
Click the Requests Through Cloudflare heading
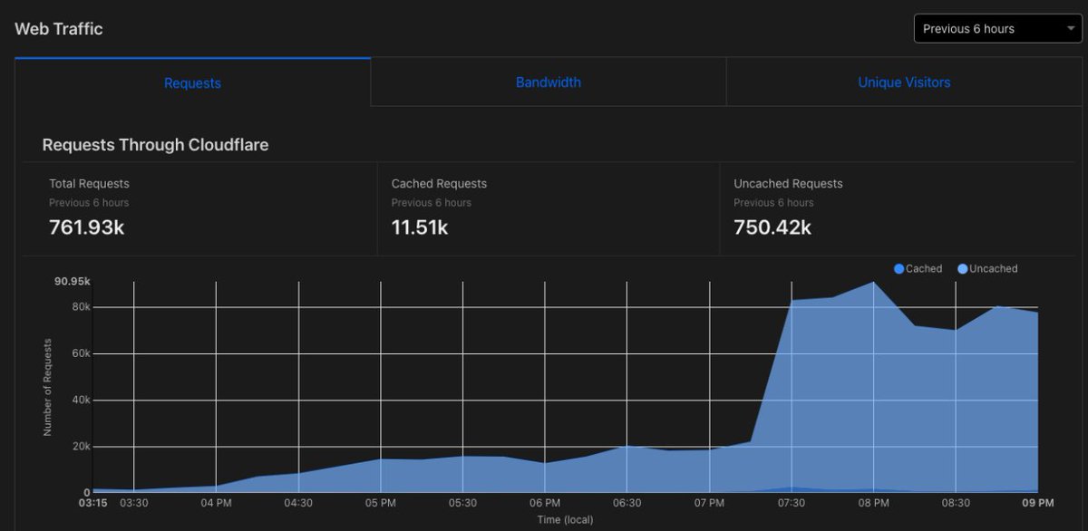click(x=154, y=145)
